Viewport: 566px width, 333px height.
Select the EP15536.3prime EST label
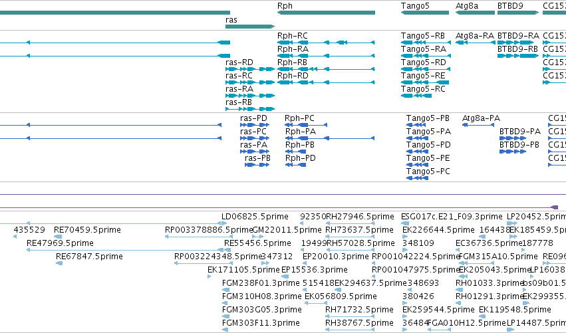[x=315, y=270]
